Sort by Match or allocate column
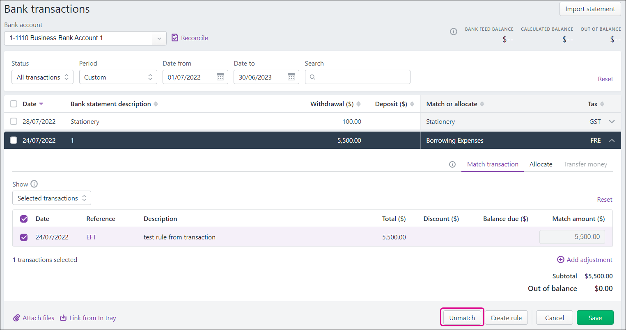 point(482,104)
